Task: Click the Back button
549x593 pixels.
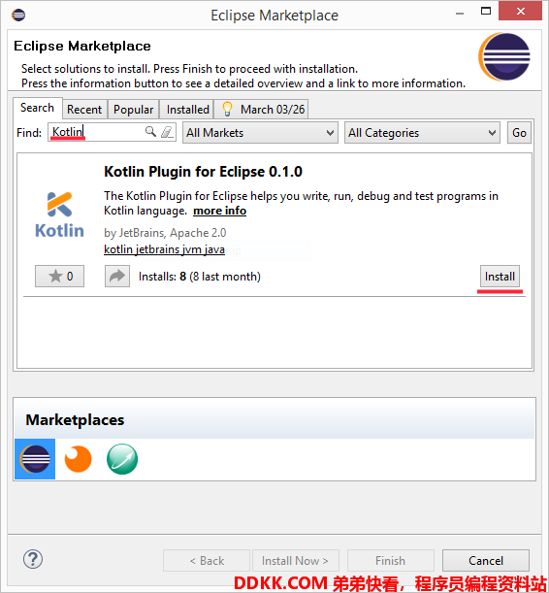Action: [207, 560]
